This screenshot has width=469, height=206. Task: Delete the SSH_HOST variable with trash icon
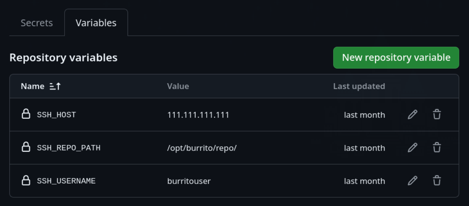pyautogui.click(x=437, y=114)
